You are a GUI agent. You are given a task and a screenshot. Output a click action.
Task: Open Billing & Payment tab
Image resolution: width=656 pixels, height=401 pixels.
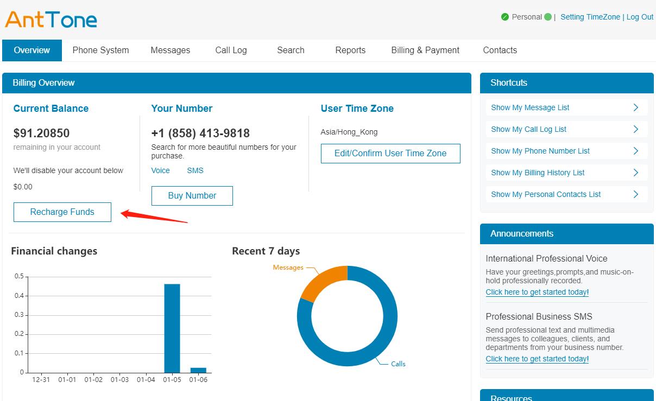point(425,50)
